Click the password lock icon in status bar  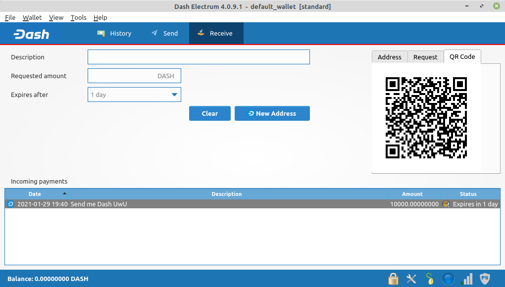point(393,279)
